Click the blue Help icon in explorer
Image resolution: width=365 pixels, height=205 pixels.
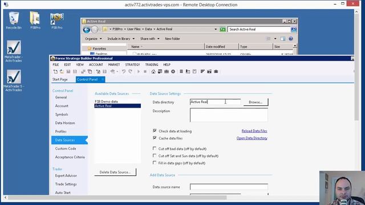pyautogui.click(x=291, y=39)
